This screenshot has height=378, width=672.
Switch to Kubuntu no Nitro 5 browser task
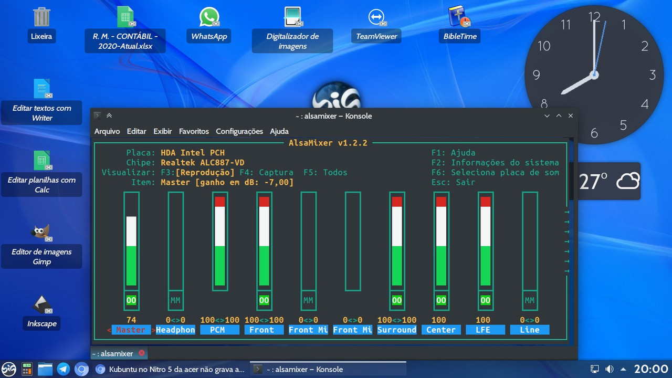pyautogui.click(x=170, y=369)
